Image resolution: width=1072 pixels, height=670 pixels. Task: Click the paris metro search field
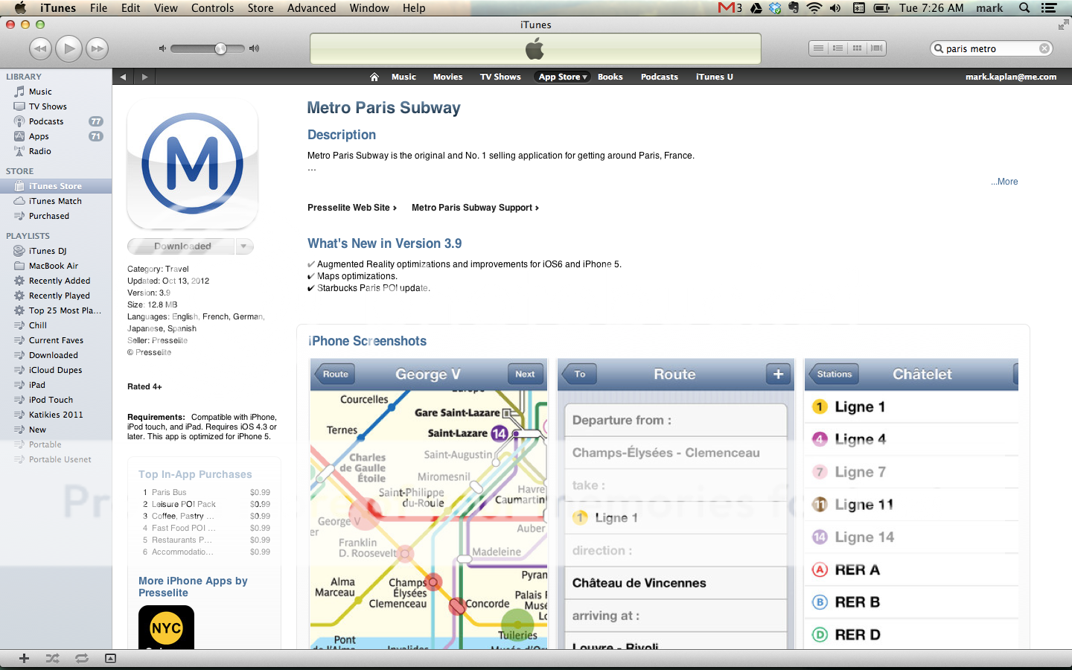pos(990,48)
